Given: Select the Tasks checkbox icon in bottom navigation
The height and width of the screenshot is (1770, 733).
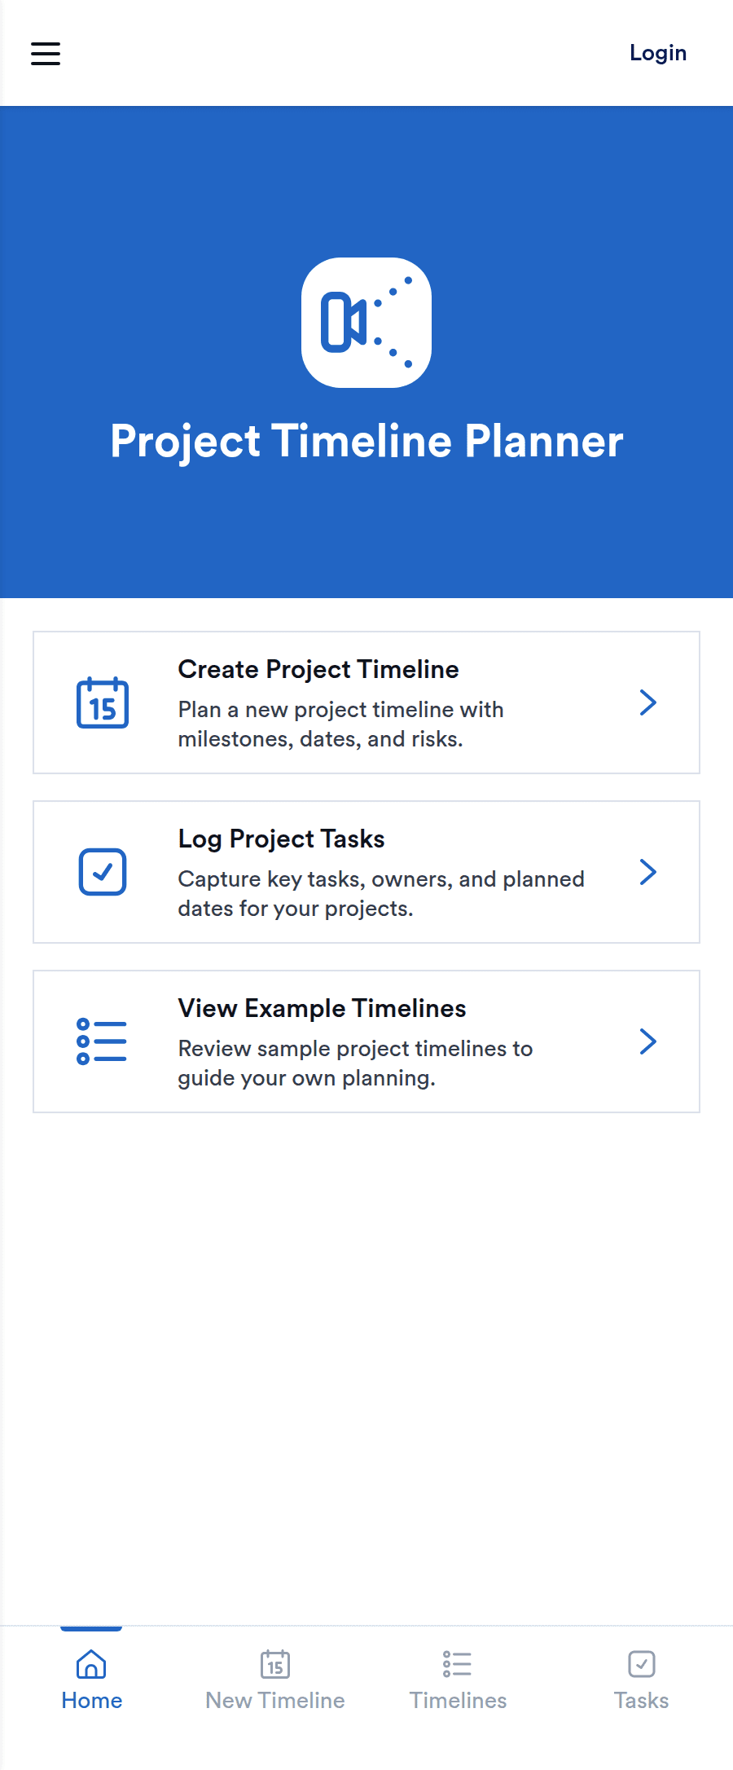Looking at the screenshot, I should [641, 1662].
